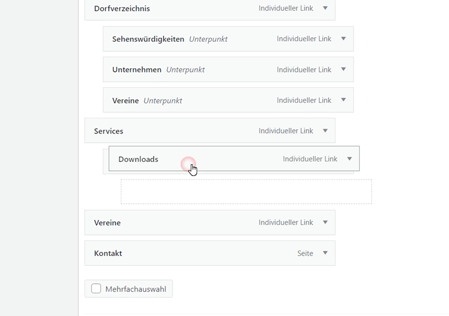Toggle the arrow on Vereine Unterpunkt item
The width and height of the screenshot is (449, 316).
(x=343, y=100)
